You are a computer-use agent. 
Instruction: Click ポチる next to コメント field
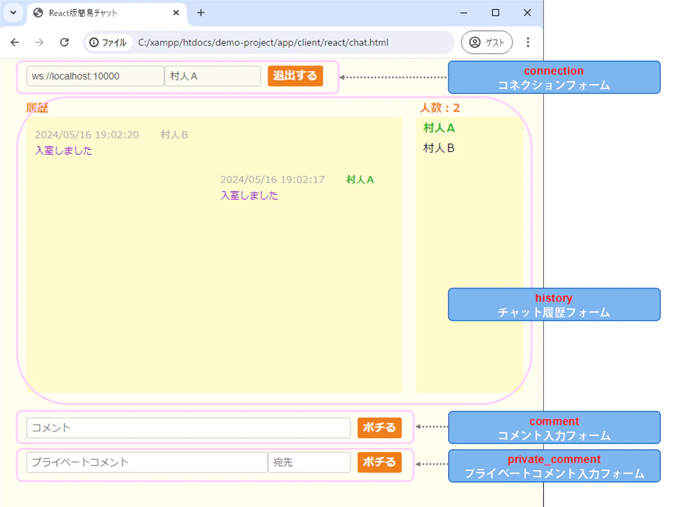click(x=379, y=428)
